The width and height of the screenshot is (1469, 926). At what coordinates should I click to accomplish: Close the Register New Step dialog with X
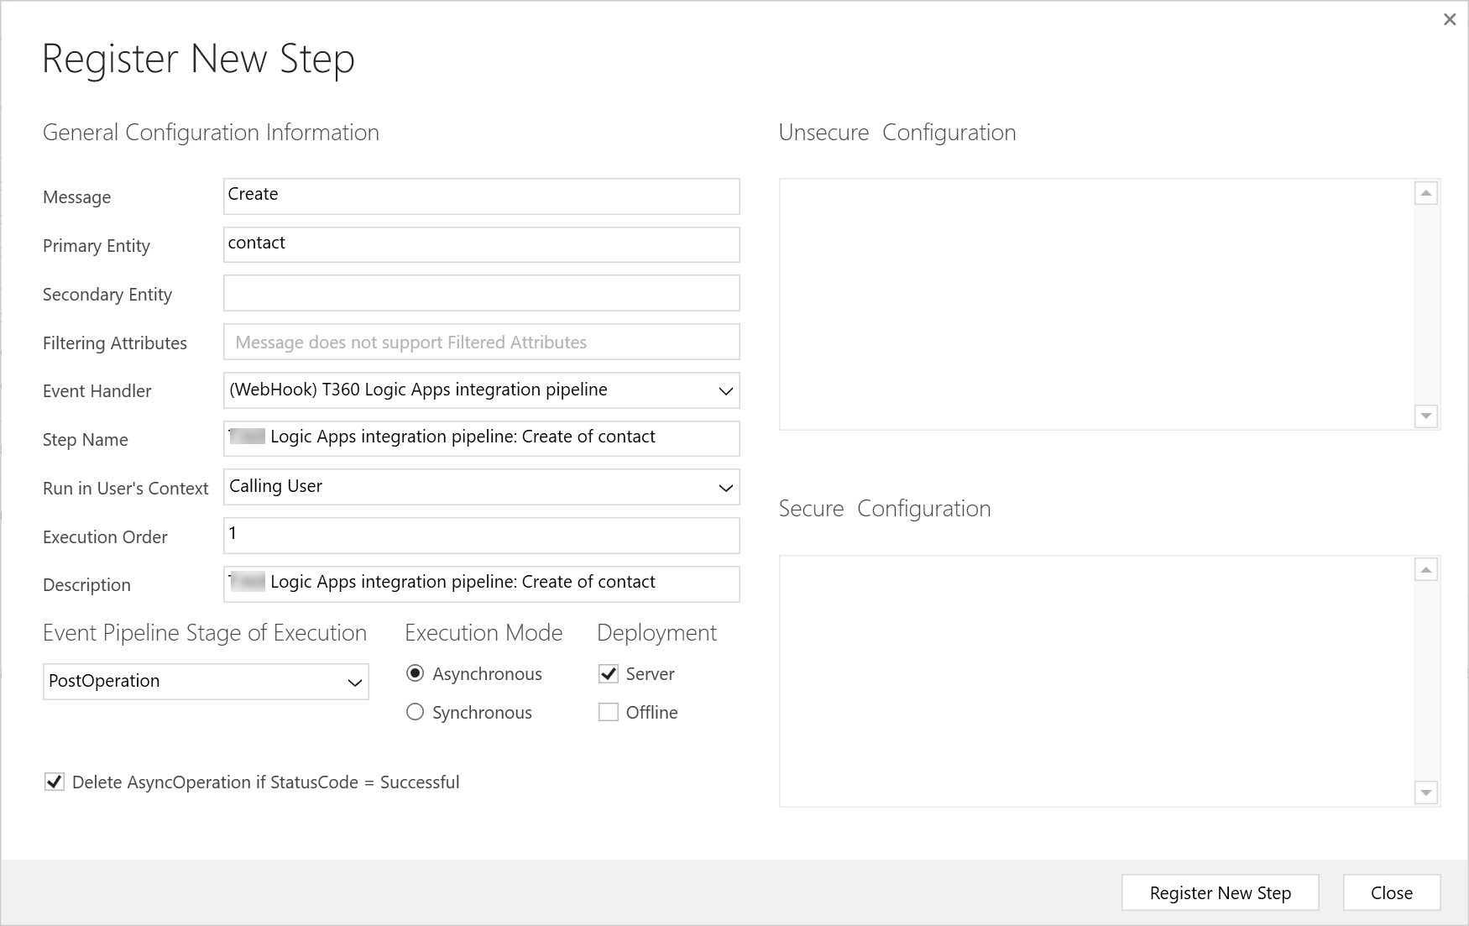pos(1449,19)
